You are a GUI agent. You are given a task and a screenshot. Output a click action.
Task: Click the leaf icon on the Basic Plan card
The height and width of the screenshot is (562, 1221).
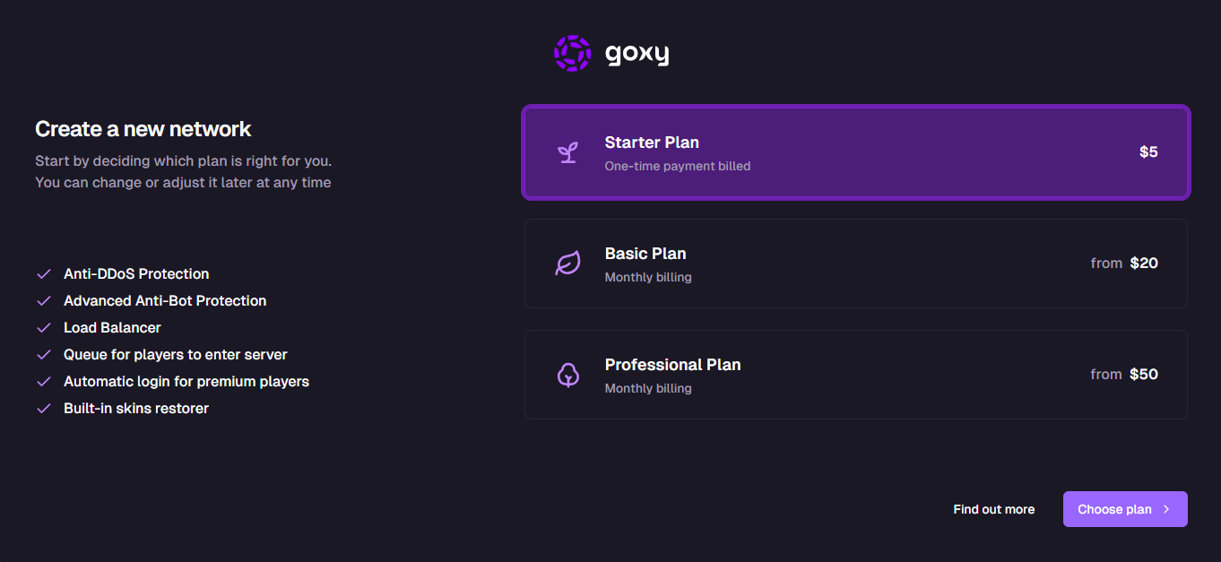coord(567,263)
